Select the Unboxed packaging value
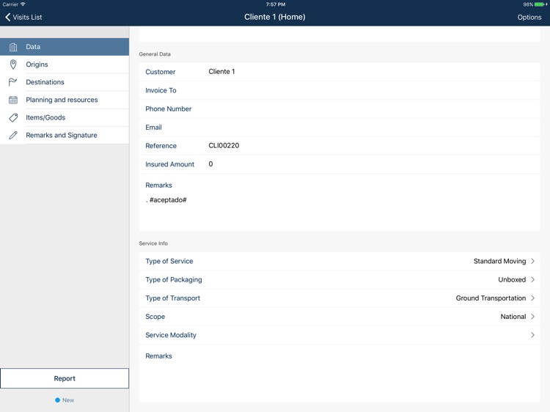Viewport: 550px width, 412px height. pyautogui.click(x=512, y=280)
